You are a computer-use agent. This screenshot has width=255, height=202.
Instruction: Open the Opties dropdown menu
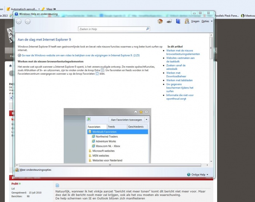tap(207, 21)
